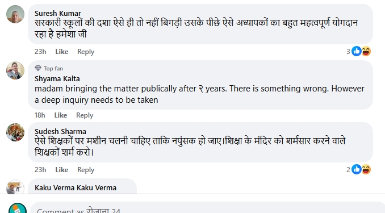
Task: View the thumbs-up reaction on Sudesh Sharma's comment
Action: pyautogui.click(x=356, y=169)
